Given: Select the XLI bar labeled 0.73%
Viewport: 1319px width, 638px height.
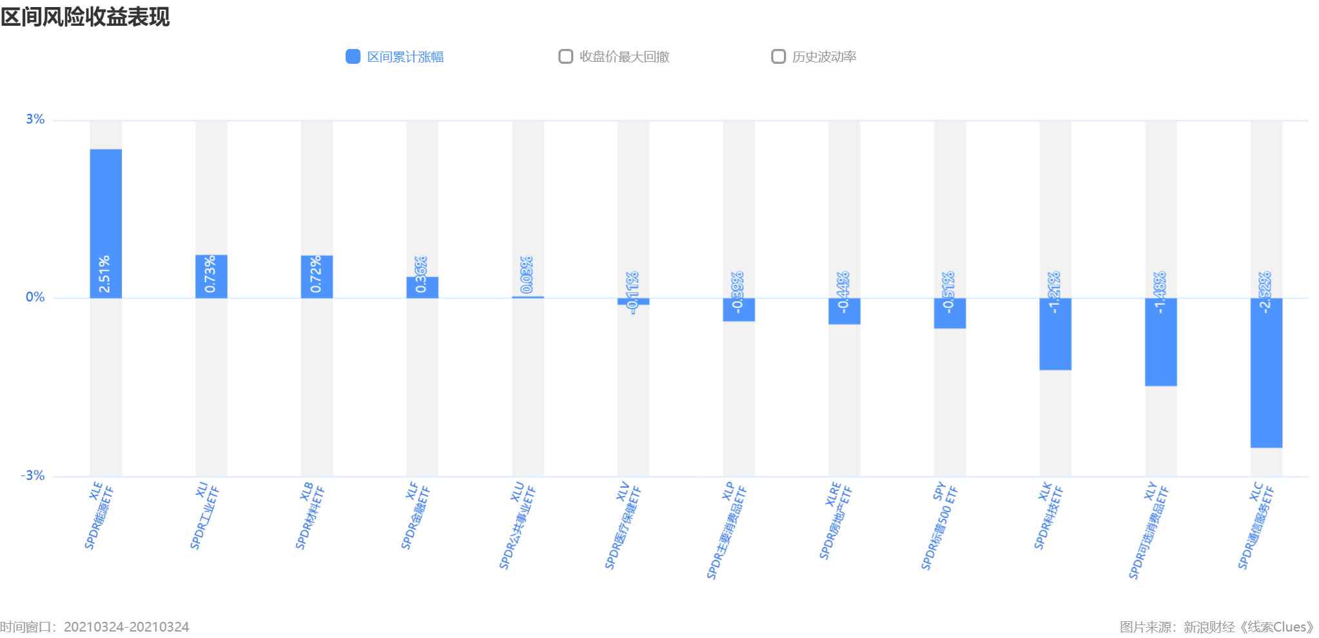Looking at the screenshot, I should pyautogui.click(x=211, y=276).
